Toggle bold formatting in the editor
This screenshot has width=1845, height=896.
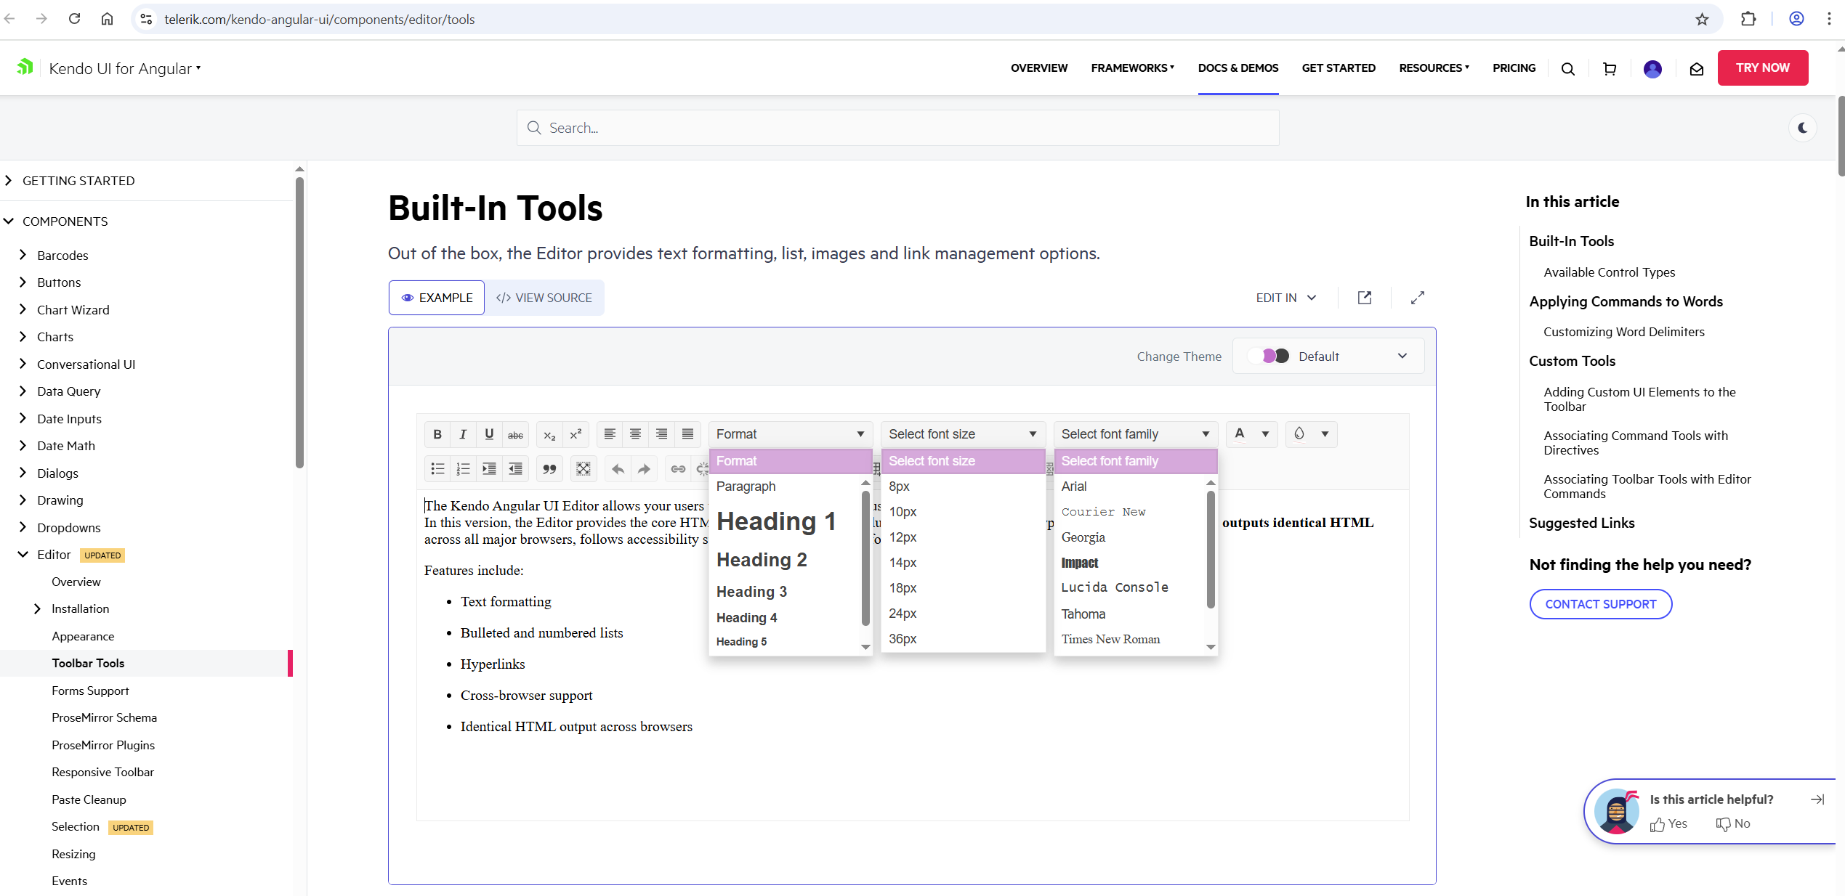click(x=437, y=434)
